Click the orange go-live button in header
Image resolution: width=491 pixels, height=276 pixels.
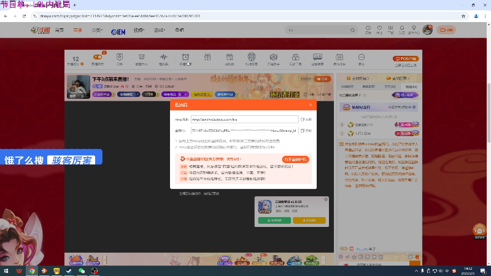coord(446,30)
